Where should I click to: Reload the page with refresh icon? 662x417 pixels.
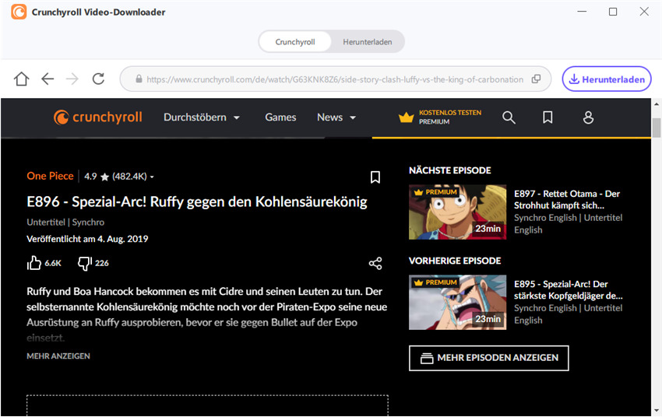[98, 79]
